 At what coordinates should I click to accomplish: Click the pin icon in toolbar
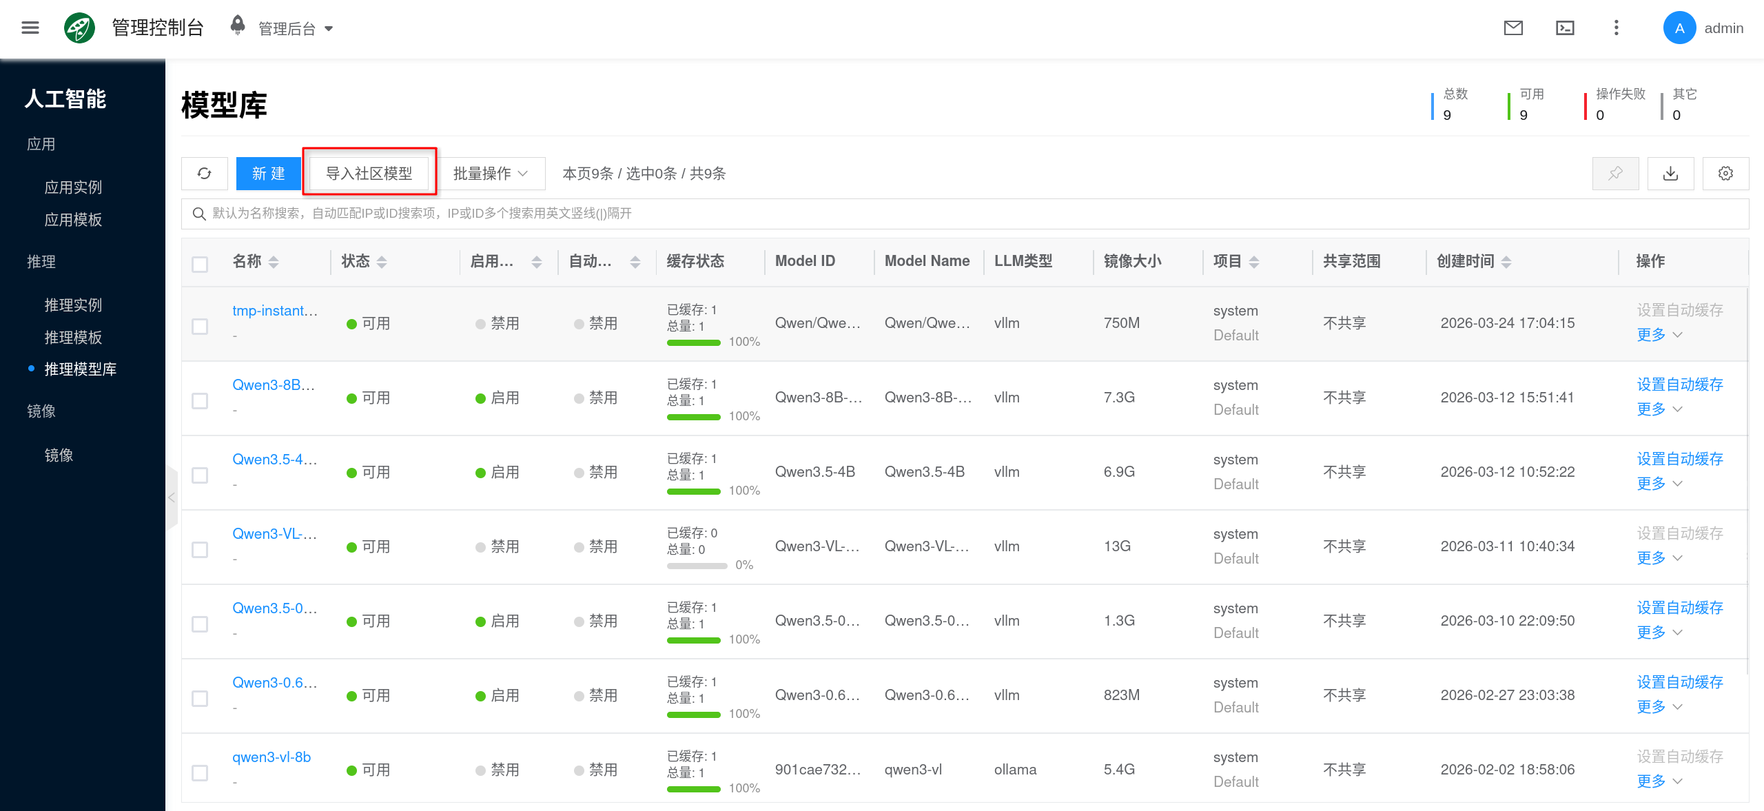point(1615,174)
